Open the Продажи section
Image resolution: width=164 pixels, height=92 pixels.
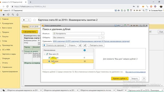click(x=6, y=32)
